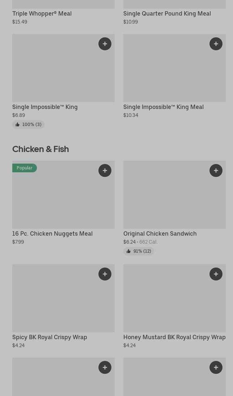This screenshot has width=233, height=396.
Task: Open Triple Whopper Meal item
Action: pos(42,13)
